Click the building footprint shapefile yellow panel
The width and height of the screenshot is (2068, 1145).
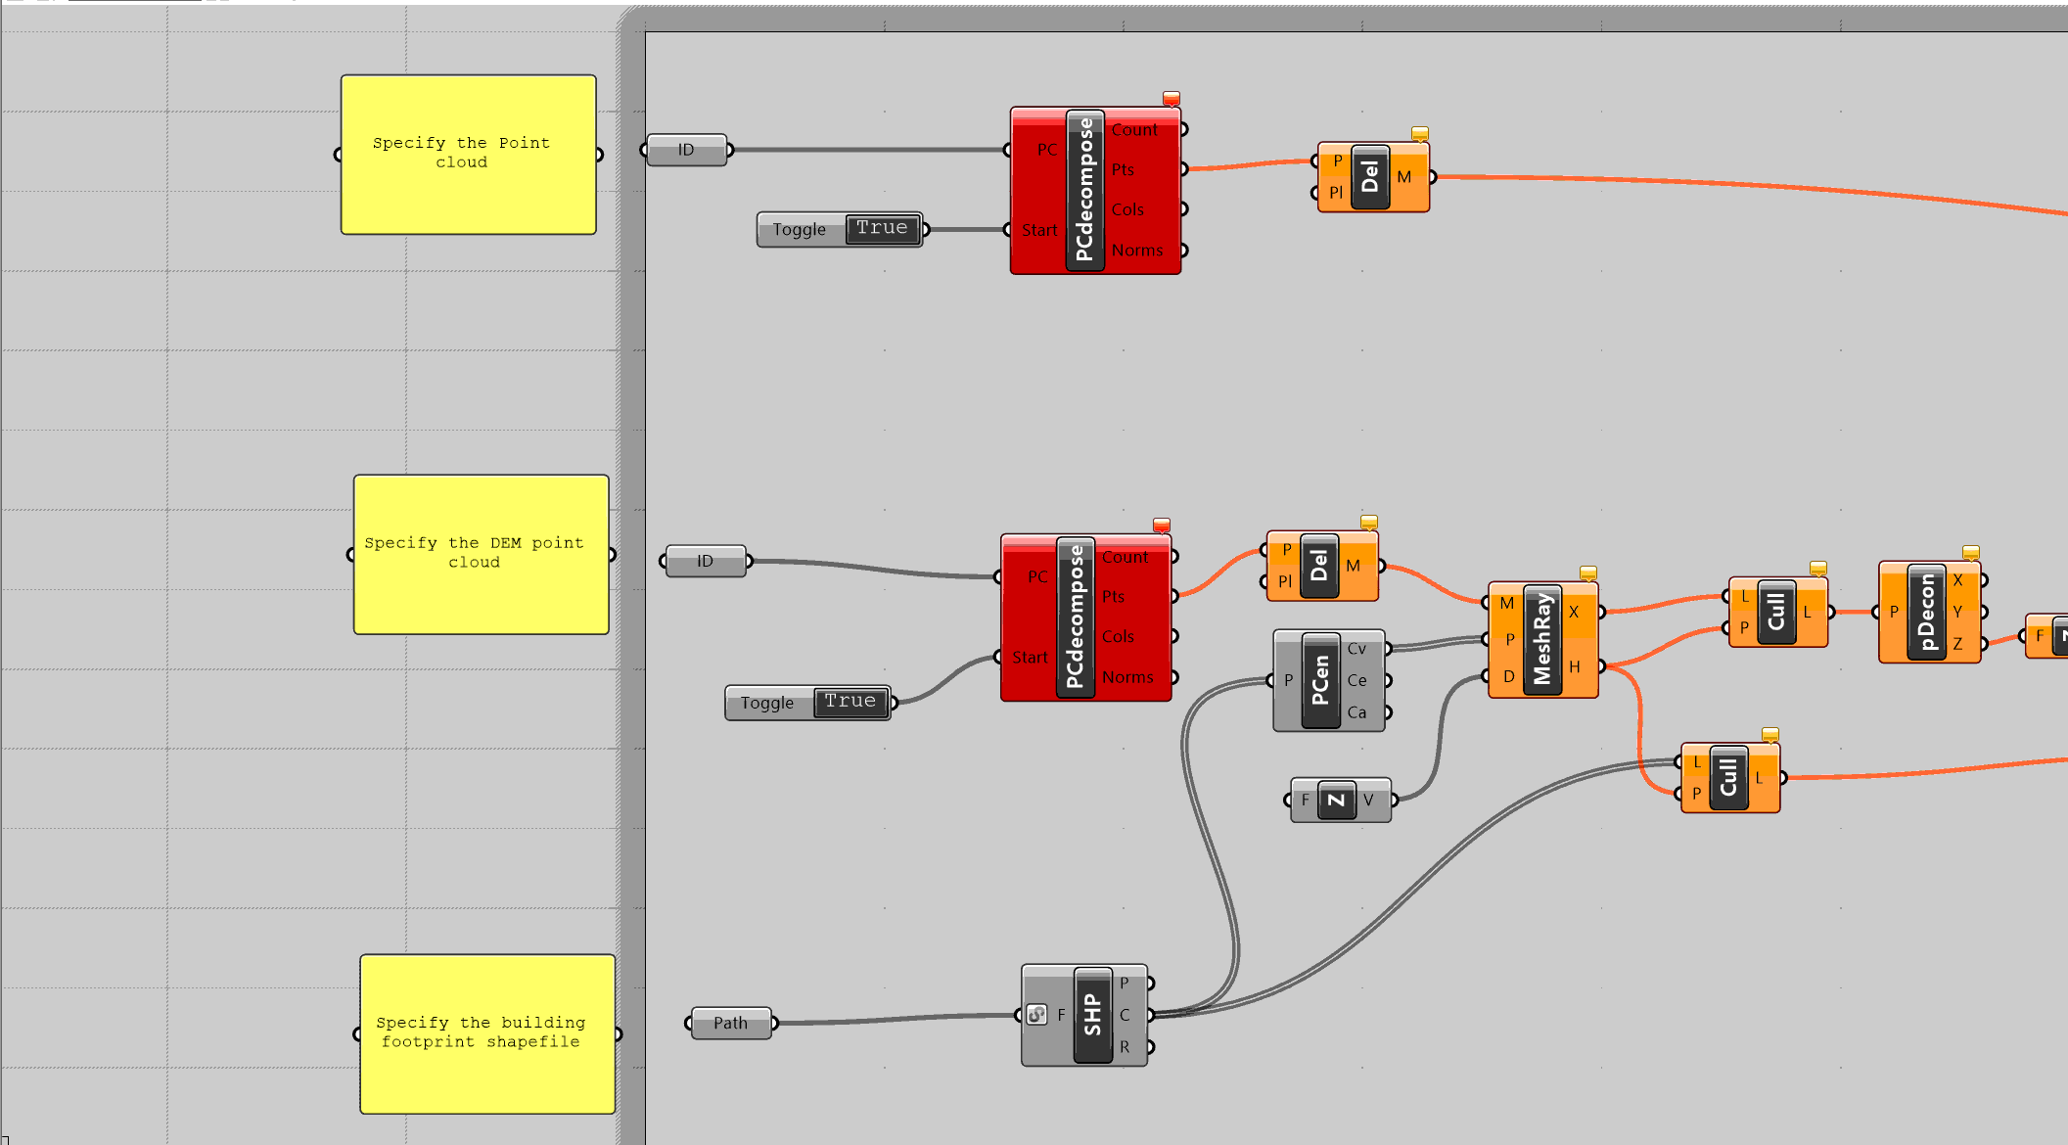pos(486,1033)
